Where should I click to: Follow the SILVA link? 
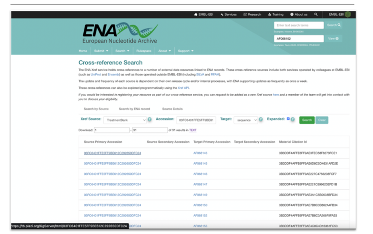tap(200, 75)
